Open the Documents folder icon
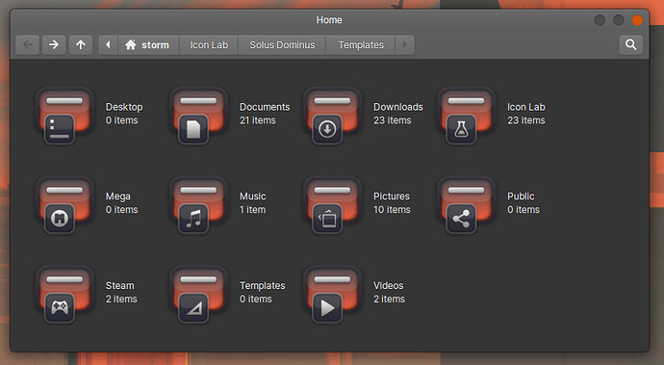The width and height of the screenshot is (664, 365). pyautogui.click(x=198, y=116)
